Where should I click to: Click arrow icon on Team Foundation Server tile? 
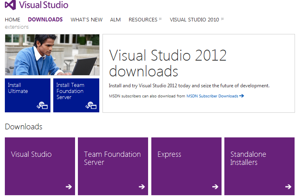click(x=142, y=187)
